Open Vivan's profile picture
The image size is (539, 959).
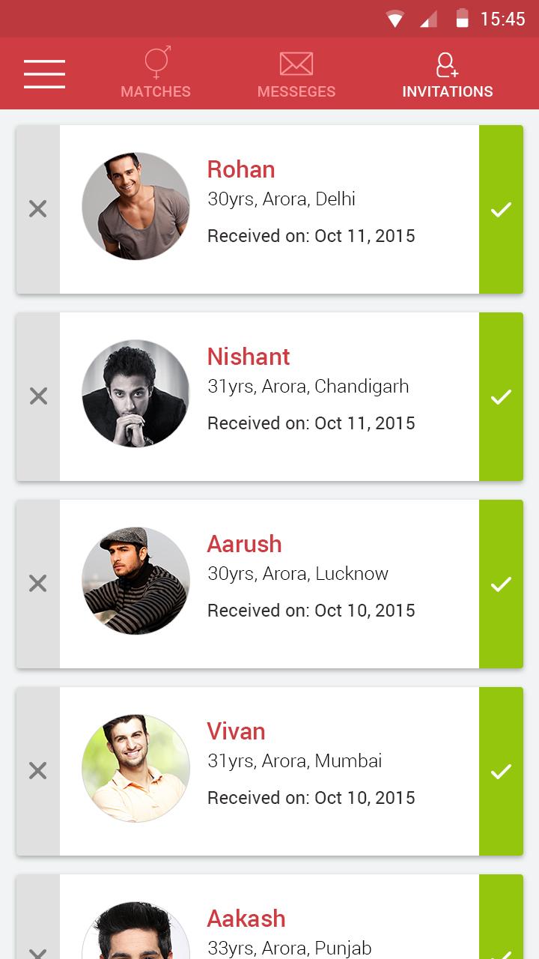pyautogui.click(x=135, y=768)
